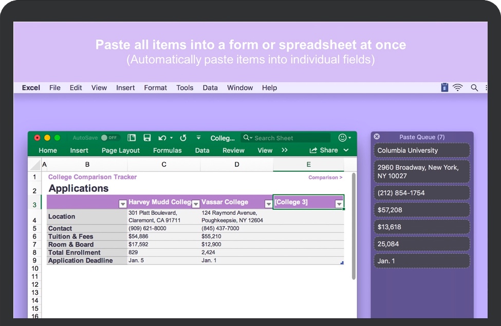
Task: Show more ribbon tabs with double chevron
Action: click(x=285, y=150)
